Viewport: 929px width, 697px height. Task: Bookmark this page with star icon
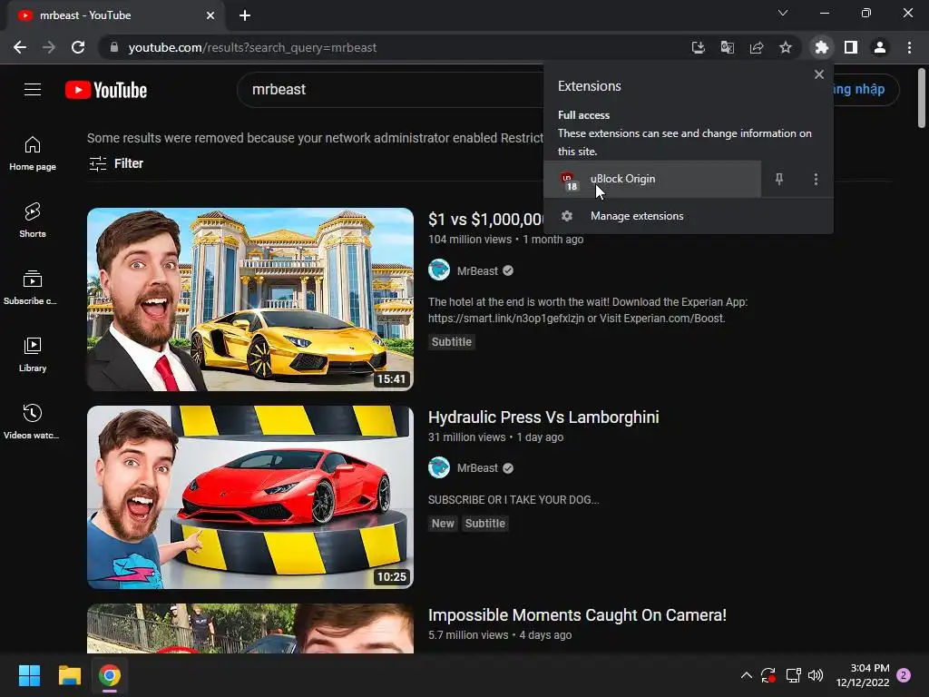tap(785, 47)
